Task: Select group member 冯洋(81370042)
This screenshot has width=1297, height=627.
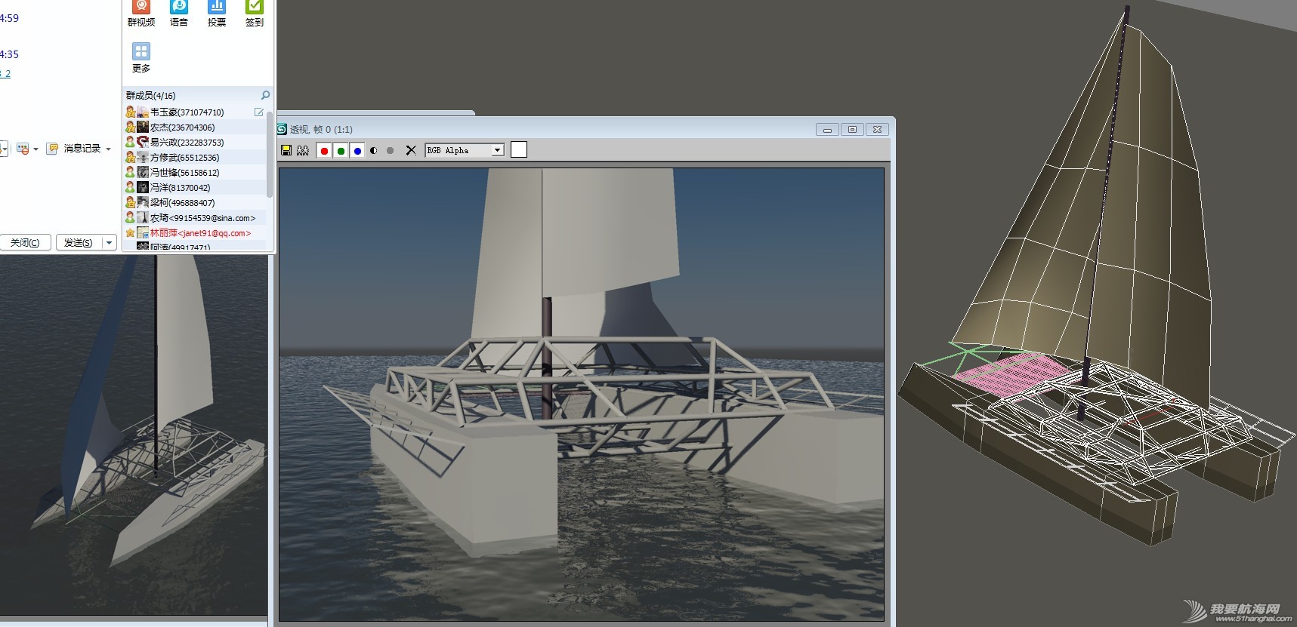Action: tap(195, 188)
